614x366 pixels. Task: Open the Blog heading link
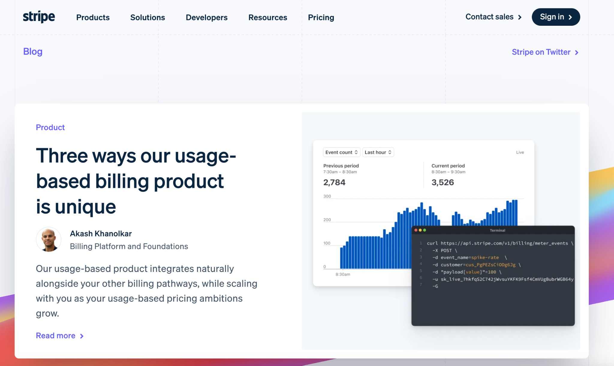click(33, 52)
